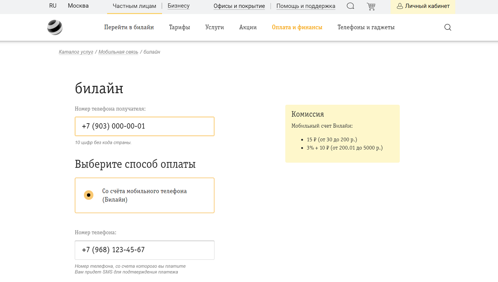Screen dimensions: 498x282
Task: Open Оплата и финансы menu item
Action: coord(297,27)
